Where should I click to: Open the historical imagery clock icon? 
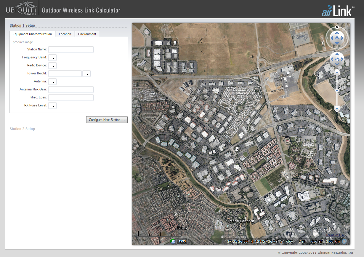tap(173, 241)
